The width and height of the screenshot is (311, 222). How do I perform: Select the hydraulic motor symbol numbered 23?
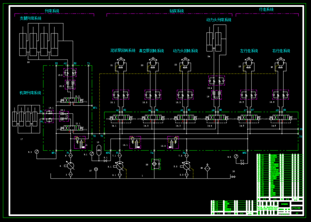pyautogui.click(x=185, y=63)
